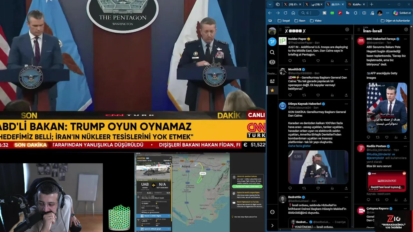Open the browser extensions puzzle icon
This screenshot has height=232, width=413.
click(x=356, y=13)
